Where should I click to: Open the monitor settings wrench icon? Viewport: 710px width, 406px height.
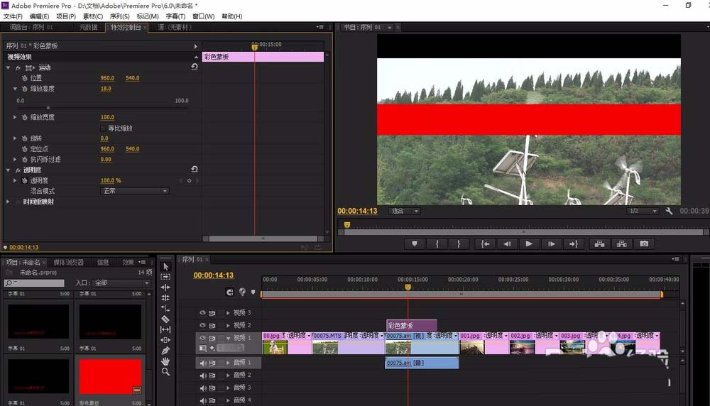tap(669, 211)
